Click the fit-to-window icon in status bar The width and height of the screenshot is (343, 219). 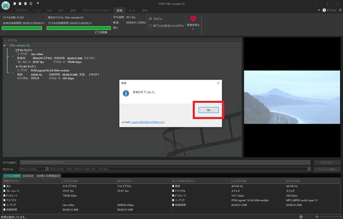coord(301,217)
